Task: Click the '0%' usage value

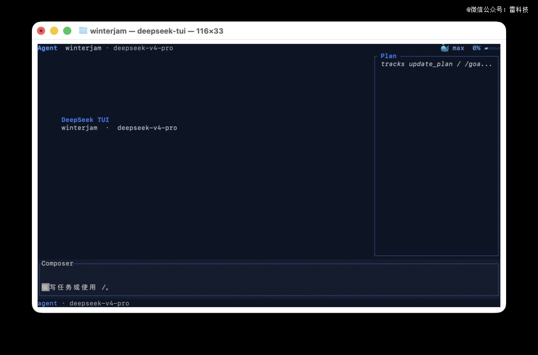Action: coord(476,48)
